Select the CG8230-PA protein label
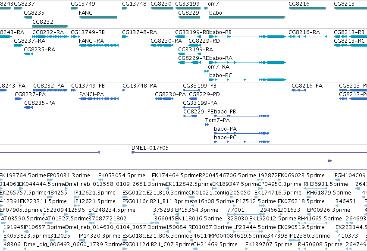This screenshot has height=251, width=367. 170,94
